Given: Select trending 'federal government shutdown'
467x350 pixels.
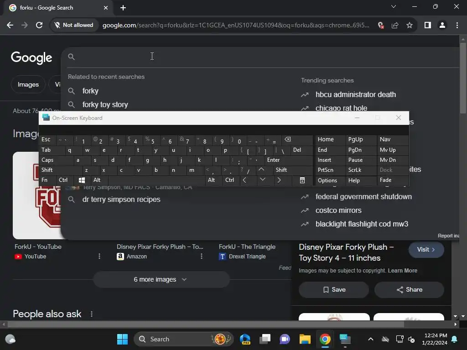Looking at the screenshot, I should (x=363, y=197).
